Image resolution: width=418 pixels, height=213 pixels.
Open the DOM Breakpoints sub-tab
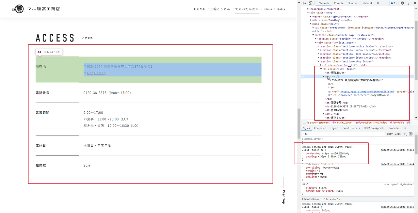pos(374,128)
